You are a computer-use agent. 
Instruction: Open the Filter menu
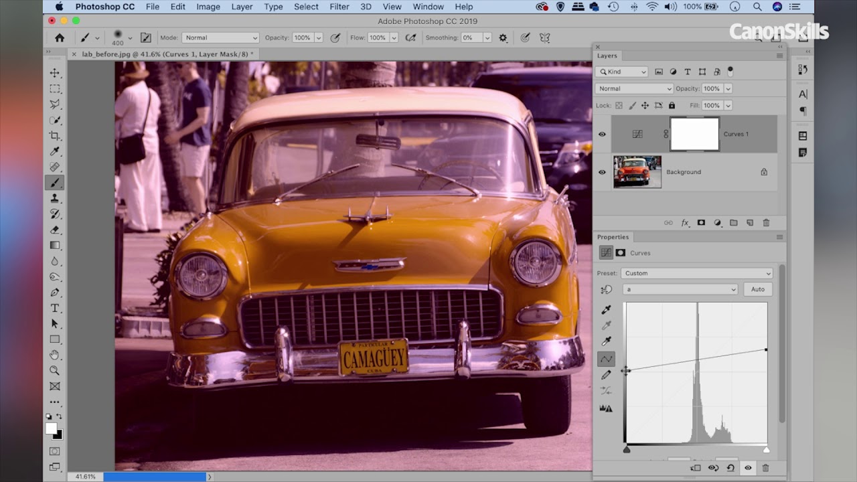[x=339, y=7]
